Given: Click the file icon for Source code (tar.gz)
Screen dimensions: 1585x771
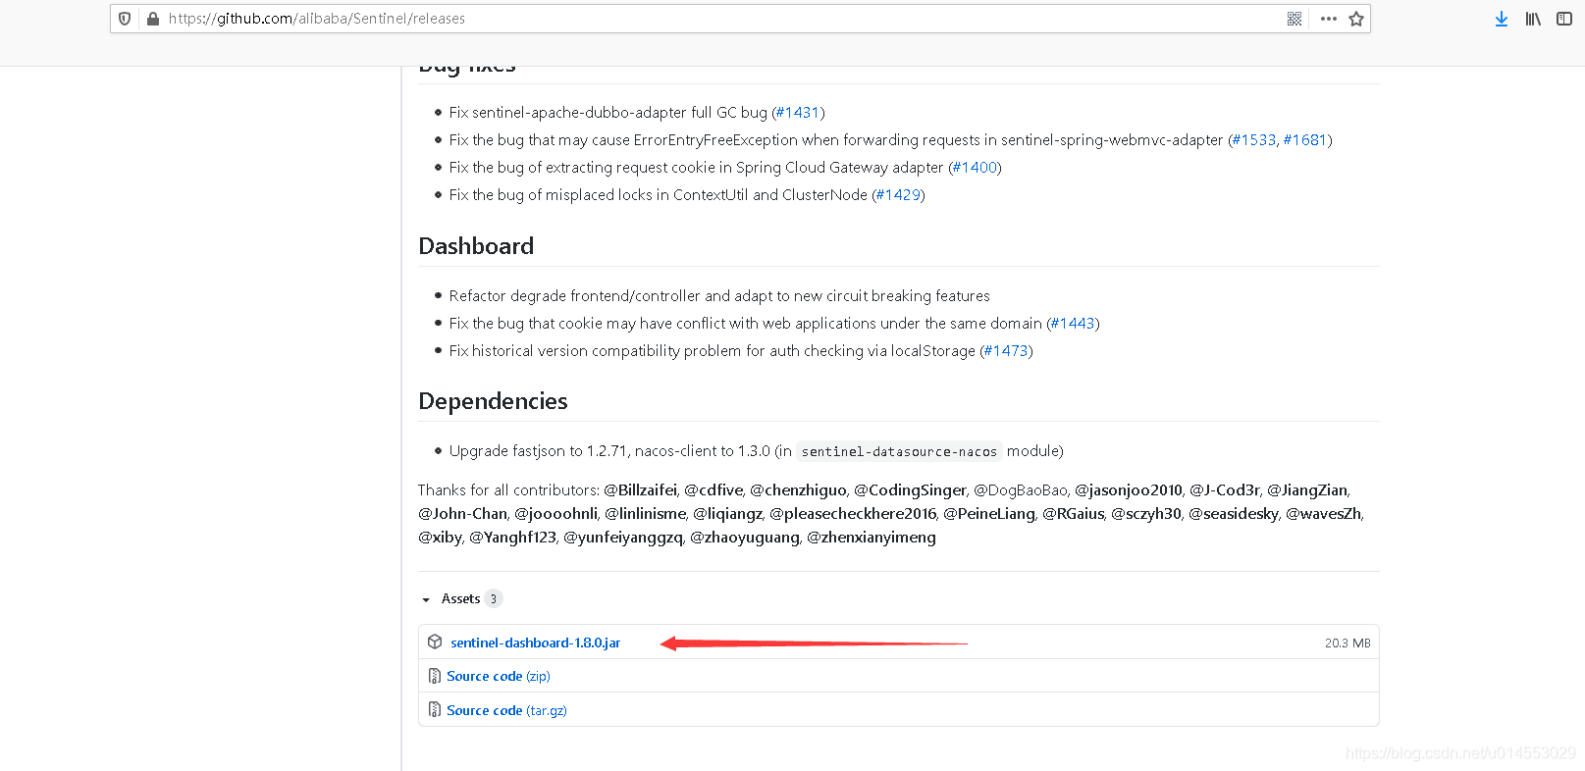Looking at the screenshot, I should pyautogui.click(x=435, y=709).
